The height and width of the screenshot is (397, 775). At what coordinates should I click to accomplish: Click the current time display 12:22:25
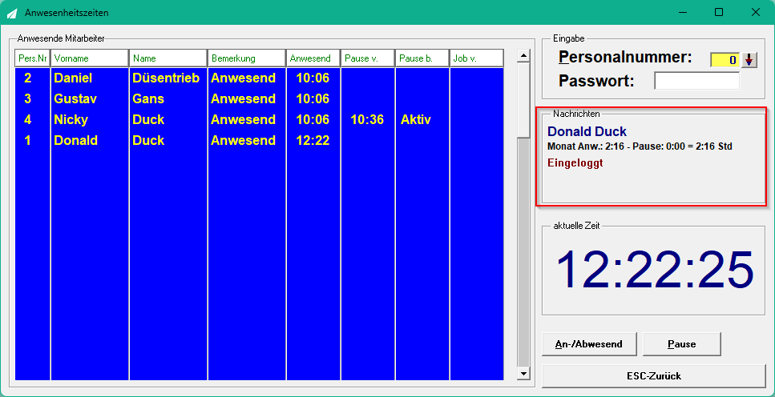coord(655,271)
